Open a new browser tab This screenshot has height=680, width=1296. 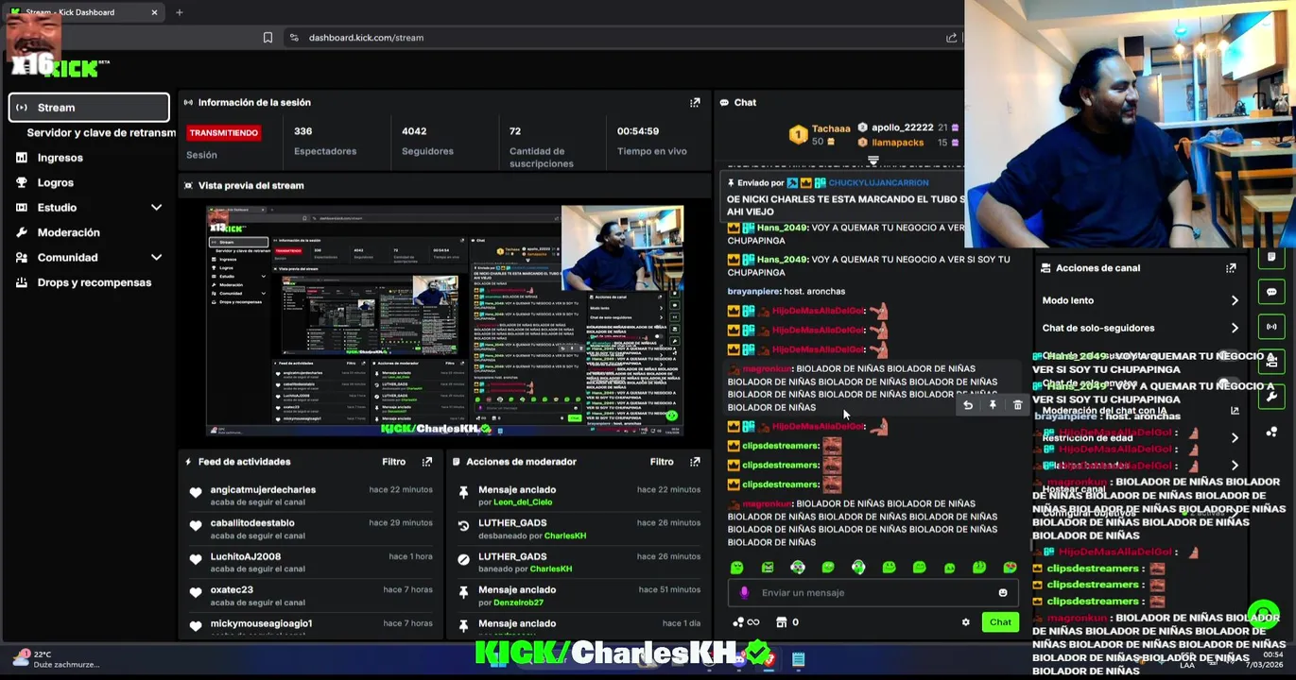[180, 12]
